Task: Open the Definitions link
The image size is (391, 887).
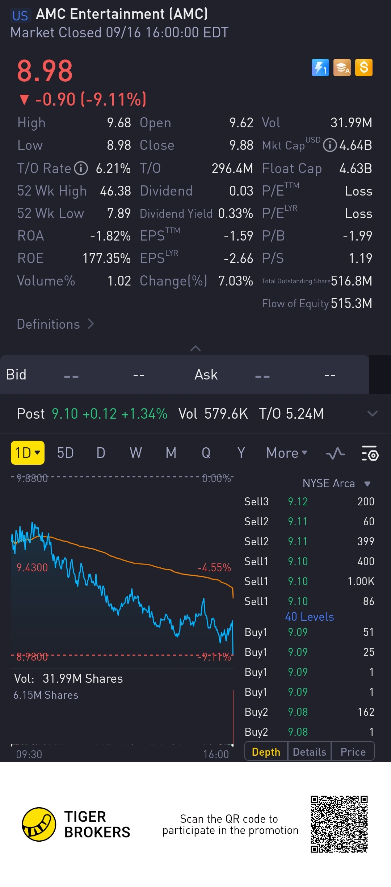Action: (x=55, y=324)
